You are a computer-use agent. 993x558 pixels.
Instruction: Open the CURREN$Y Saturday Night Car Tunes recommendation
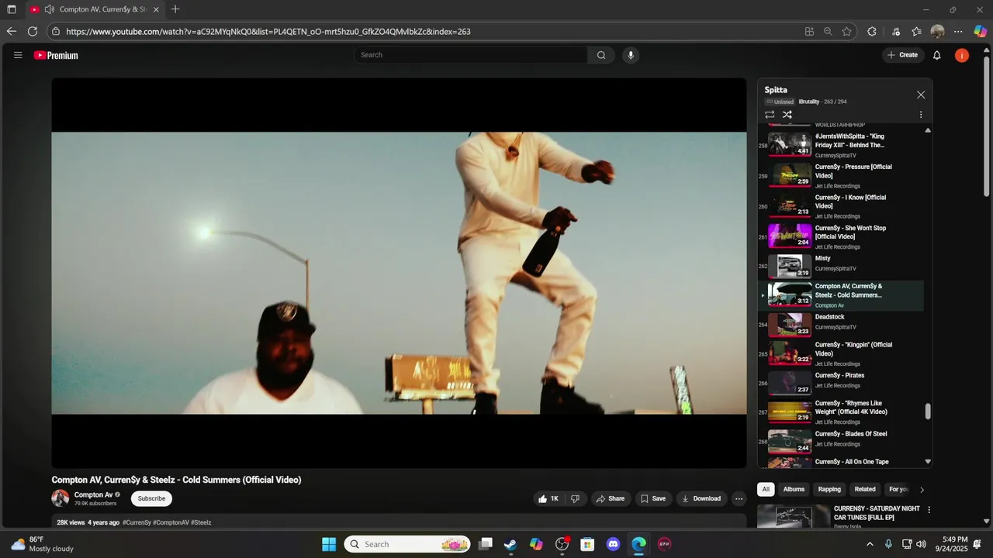click(877, 513)
